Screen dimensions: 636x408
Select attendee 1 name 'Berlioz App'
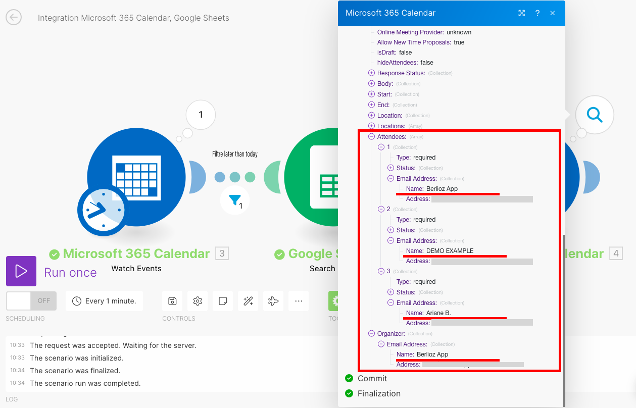coord(442,189)
